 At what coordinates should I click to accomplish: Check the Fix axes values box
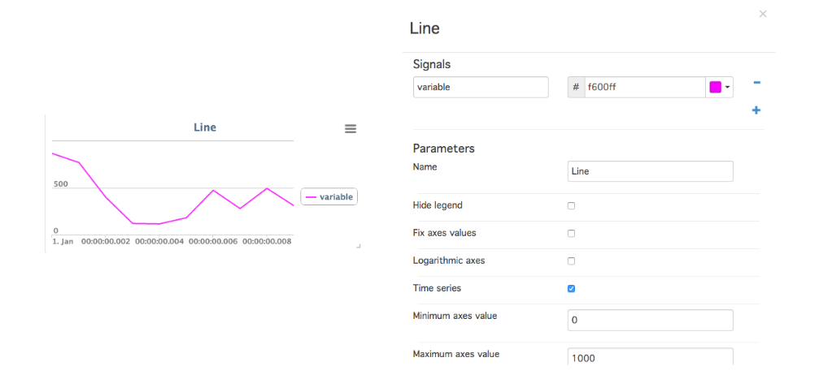571,233
